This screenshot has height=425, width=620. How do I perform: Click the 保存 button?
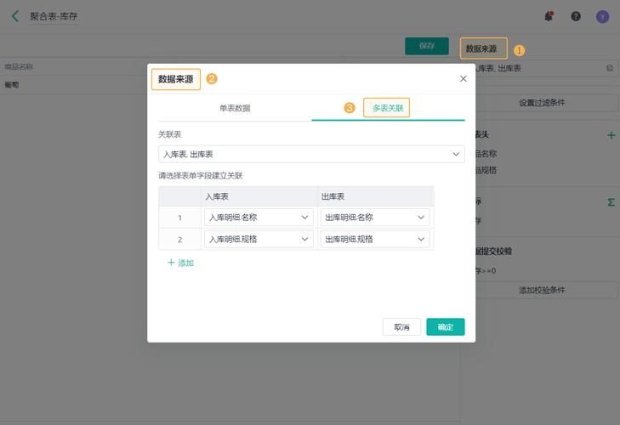click(427, 46)
